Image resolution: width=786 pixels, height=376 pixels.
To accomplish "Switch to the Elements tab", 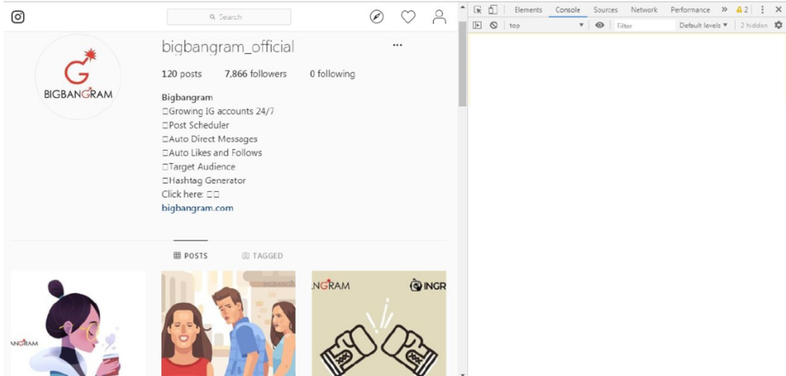I will [528, 9].
